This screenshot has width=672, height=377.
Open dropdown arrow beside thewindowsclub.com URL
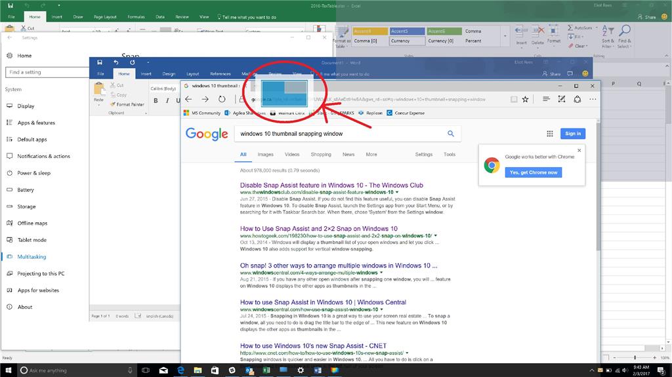[x=397, y=192]
